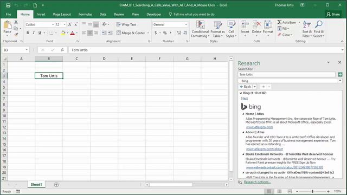Switch to the Insert tab
Screen dimensions: 347x195
[x=41, y=15]
